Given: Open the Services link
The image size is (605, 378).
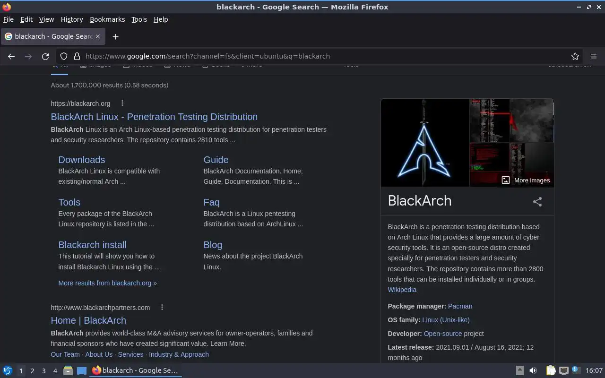Looking at the screenshot, I should [x=130, y=354].
